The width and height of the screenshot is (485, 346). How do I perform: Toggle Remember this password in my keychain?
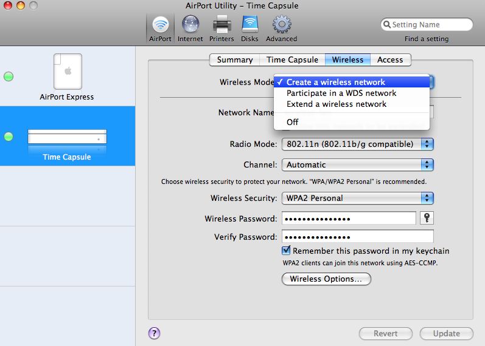(286, 250)
